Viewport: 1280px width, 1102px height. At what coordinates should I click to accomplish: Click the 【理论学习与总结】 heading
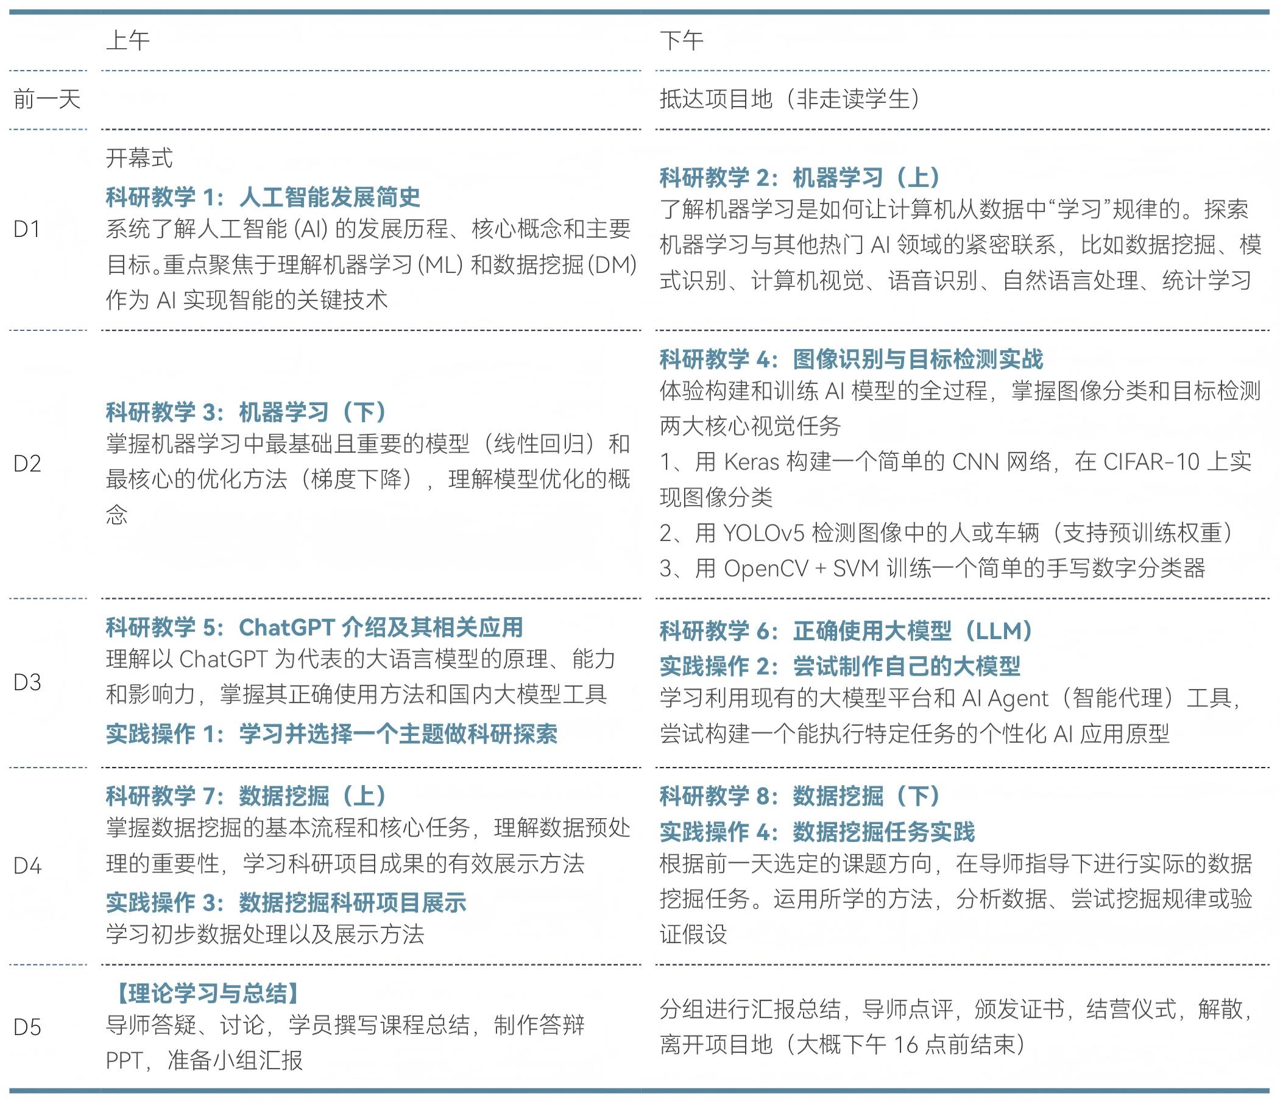pyautogui.click(x=208, y=994)
